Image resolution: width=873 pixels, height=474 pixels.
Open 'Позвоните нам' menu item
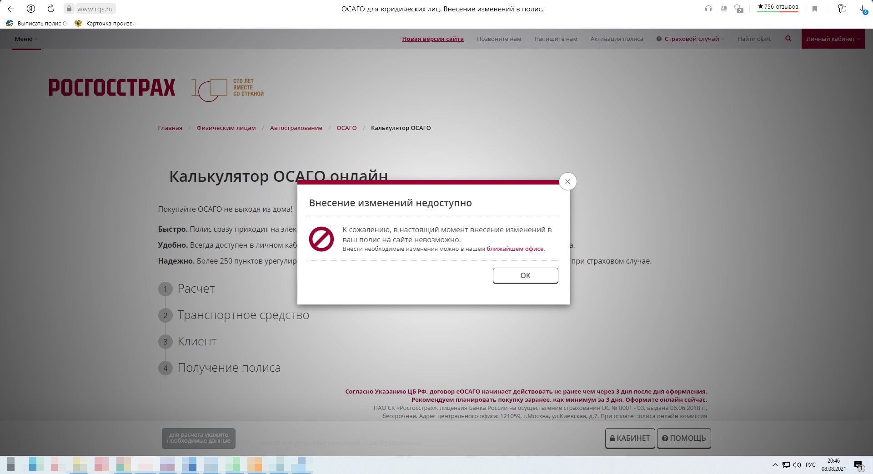point(499,39)
